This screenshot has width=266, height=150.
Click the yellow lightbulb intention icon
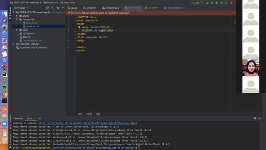pyautogui.click(x=79, y=27)
